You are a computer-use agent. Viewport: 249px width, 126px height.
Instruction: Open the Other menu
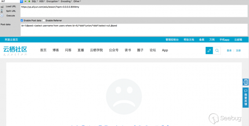click(77, 1)
